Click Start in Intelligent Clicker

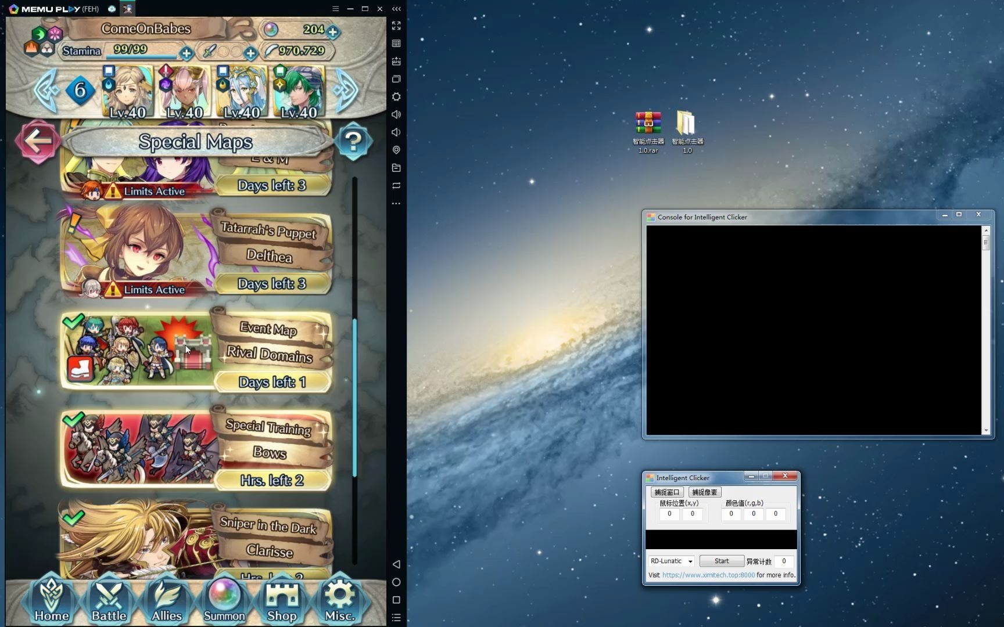click(x=722, y=561)
